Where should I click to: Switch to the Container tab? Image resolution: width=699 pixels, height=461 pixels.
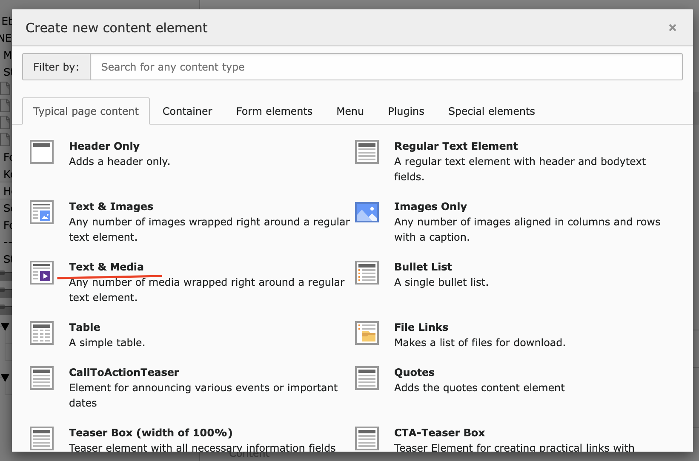coord(187,111)
